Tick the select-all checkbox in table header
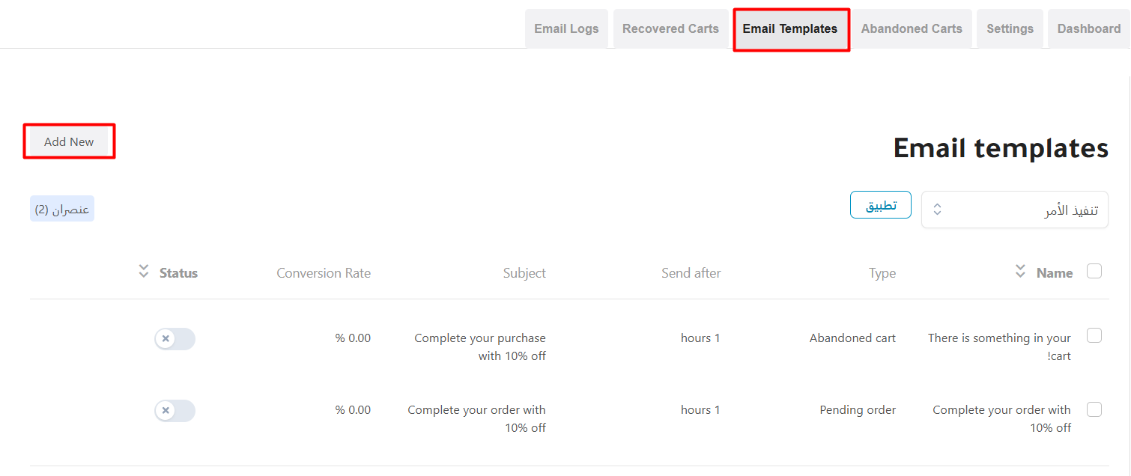The width and height of the screenshot is (1131, 476). coord(1094,272)
